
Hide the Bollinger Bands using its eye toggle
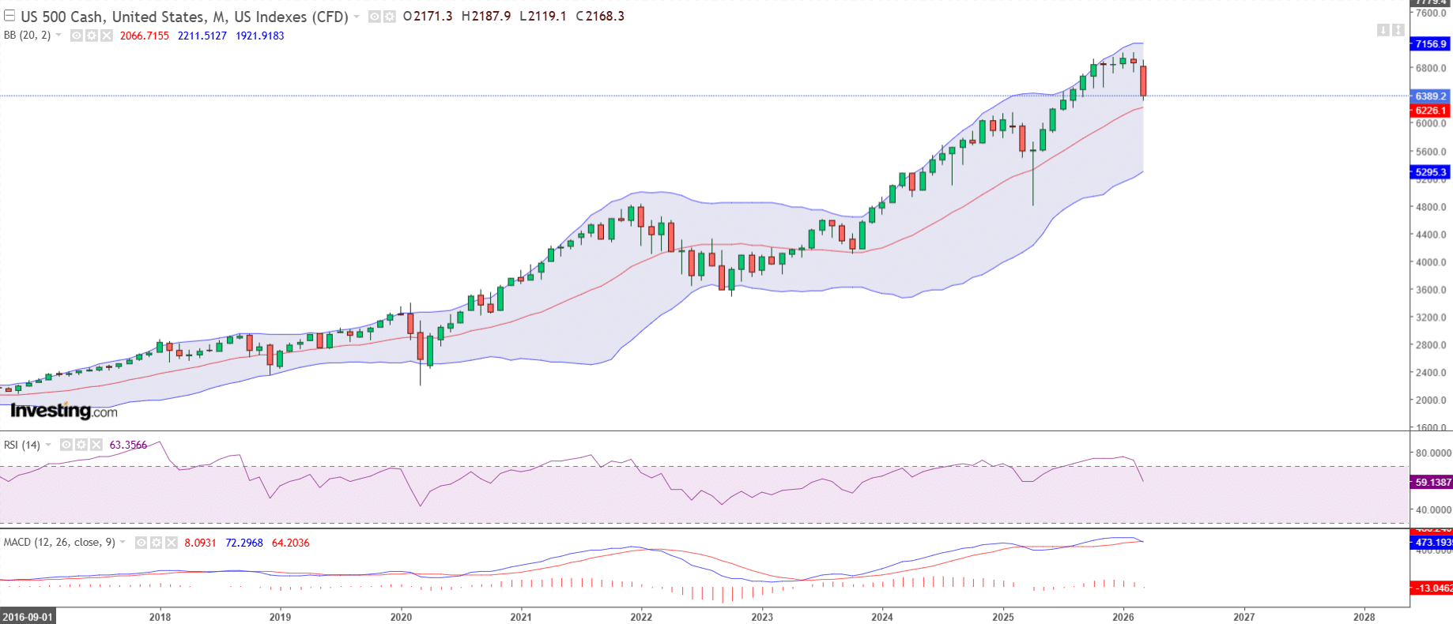(x=76, y=35)
